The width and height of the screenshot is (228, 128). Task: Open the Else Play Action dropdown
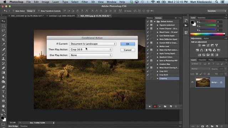tap(90, 55)
